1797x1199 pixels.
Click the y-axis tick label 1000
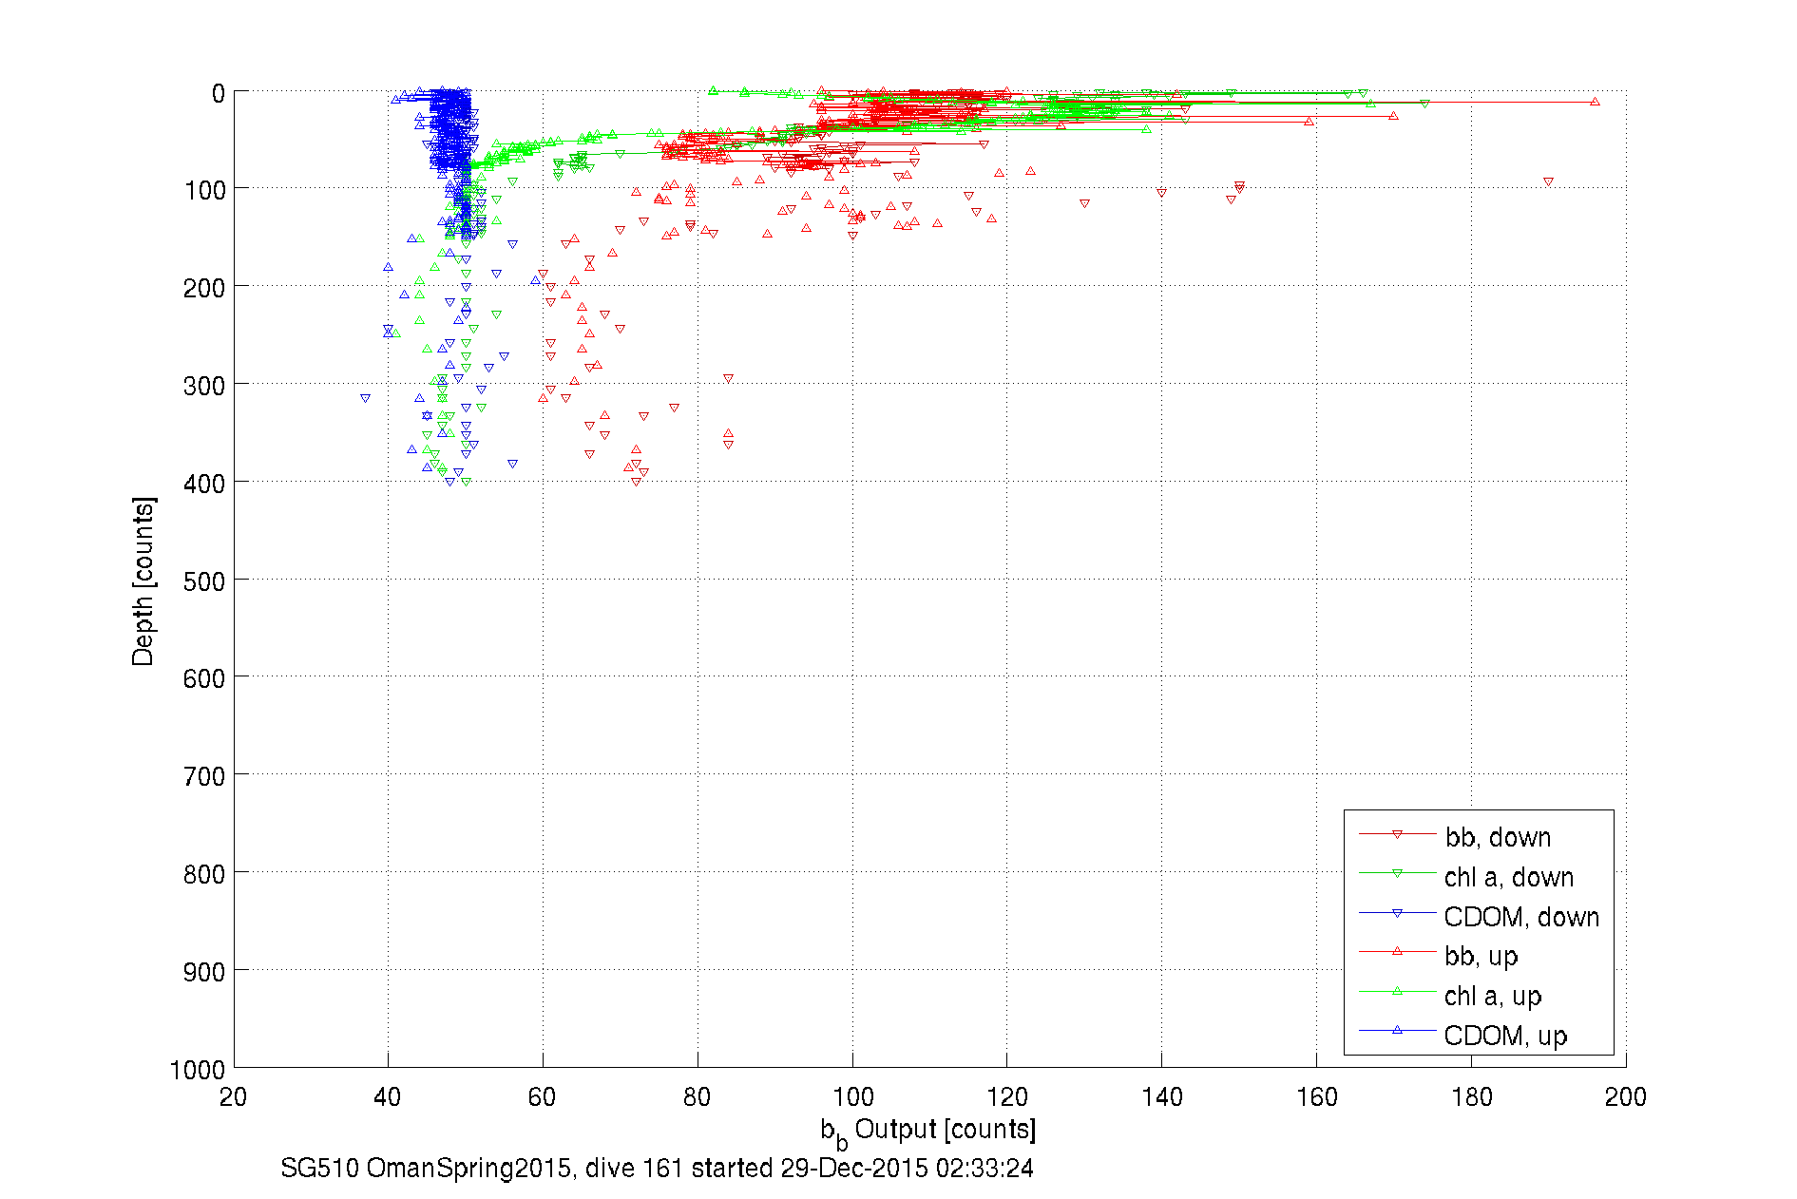[197, 1070]
